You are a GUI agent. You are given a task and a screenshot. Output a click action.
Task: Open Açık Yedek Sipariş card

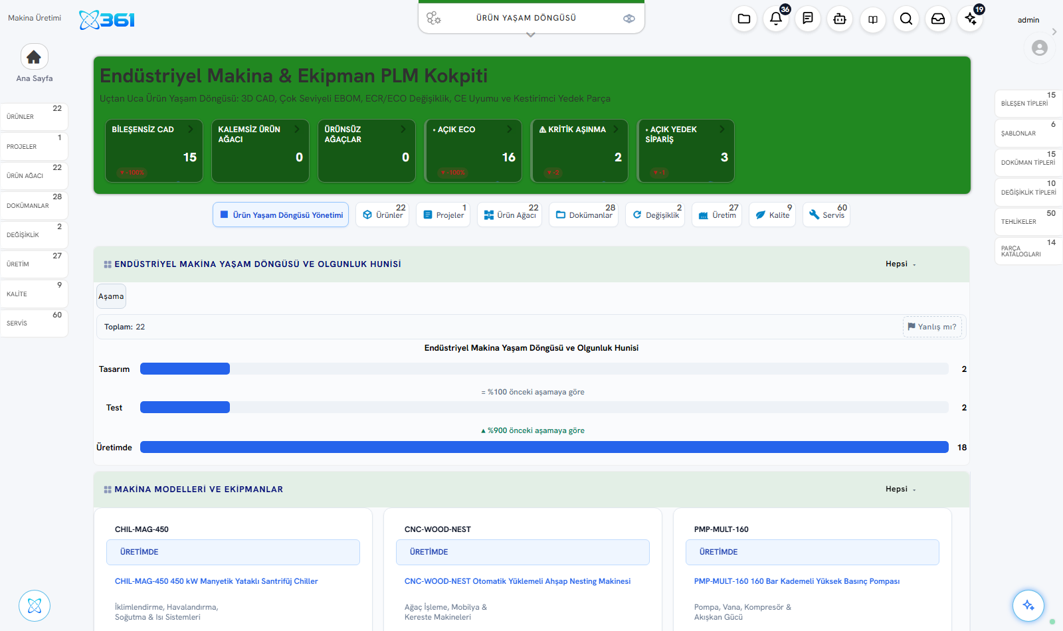[686, 151]
